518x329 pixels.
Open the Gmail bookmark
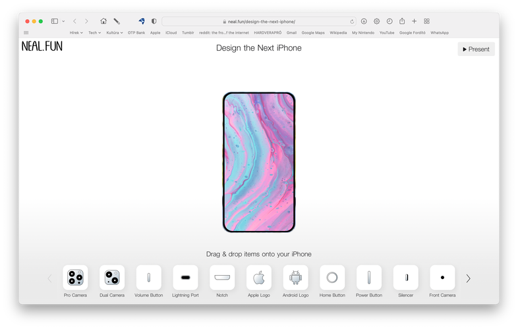pos(291,33)
